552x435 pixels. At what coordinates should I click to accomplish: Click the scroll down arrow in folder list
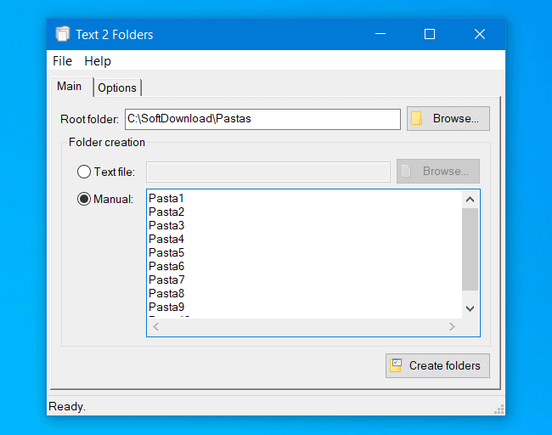[x=470, y=308]
